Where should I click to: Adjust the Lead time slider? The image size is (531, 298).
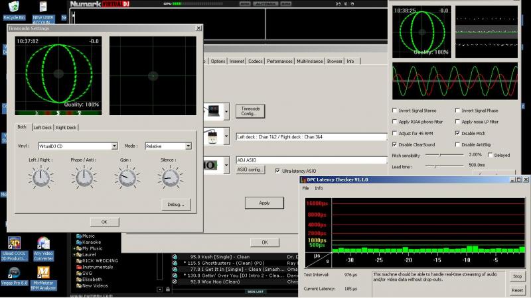pos(444,166)
